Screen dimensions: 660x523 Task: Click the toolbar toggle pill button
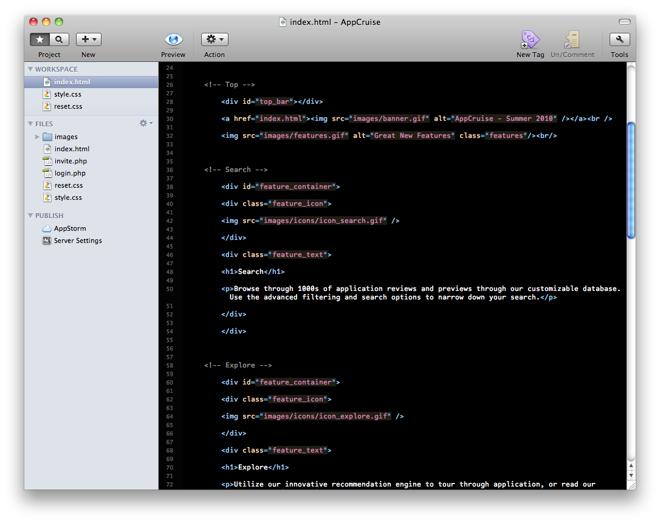click(x=625, y=21)
